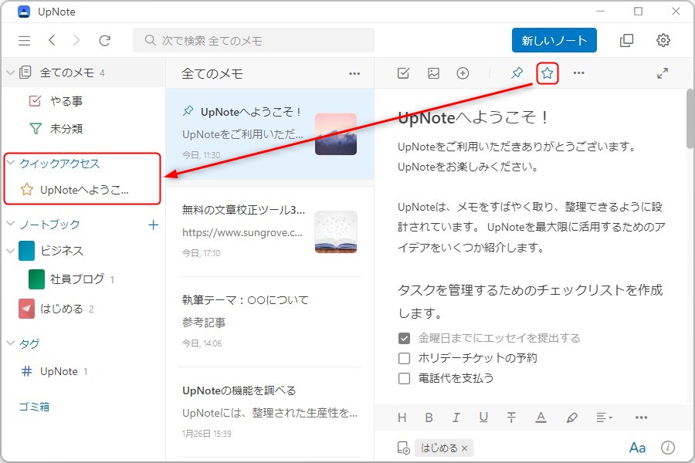This screenshot has width=695, height=463.
Task: Pin the note with pushpin icon
Action: [517, 73]
